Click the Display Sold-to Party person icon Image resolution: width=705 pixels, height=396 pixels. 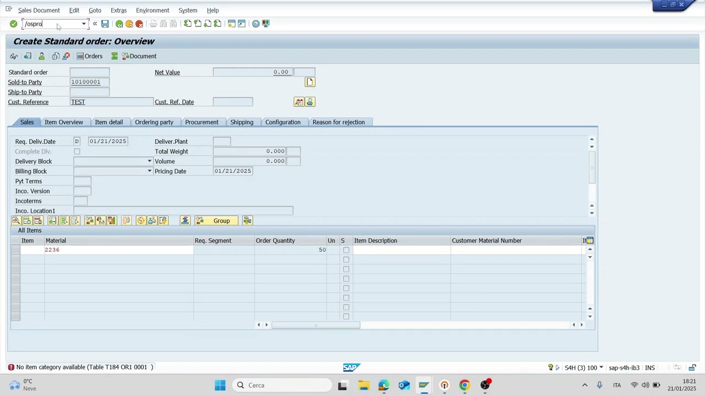(41, 56)
